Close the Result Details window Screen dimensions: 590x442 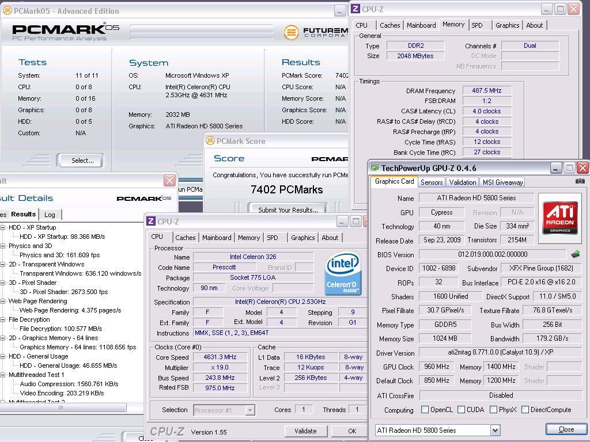tap(170, 180)
